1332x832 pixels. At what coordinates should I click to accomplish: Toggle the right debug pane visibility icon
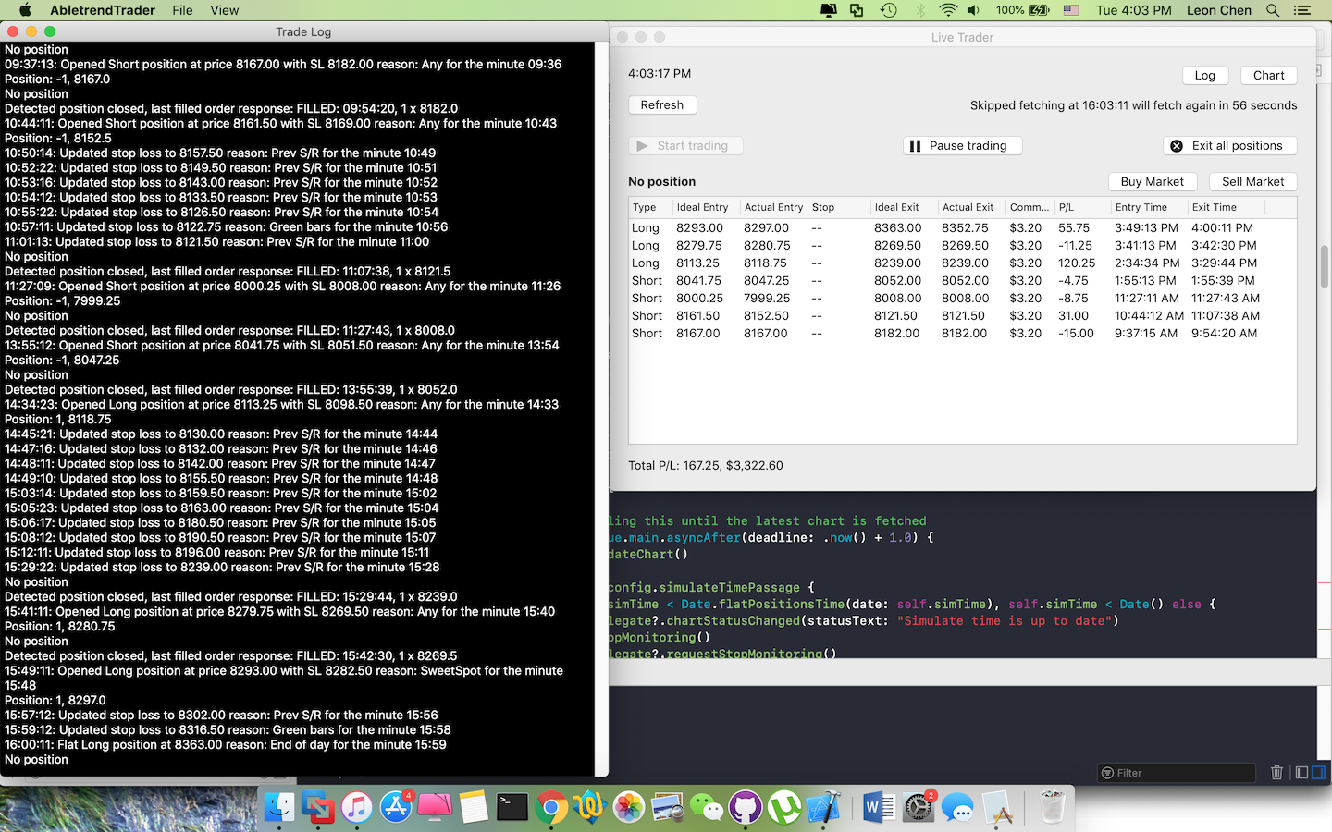1316,772
